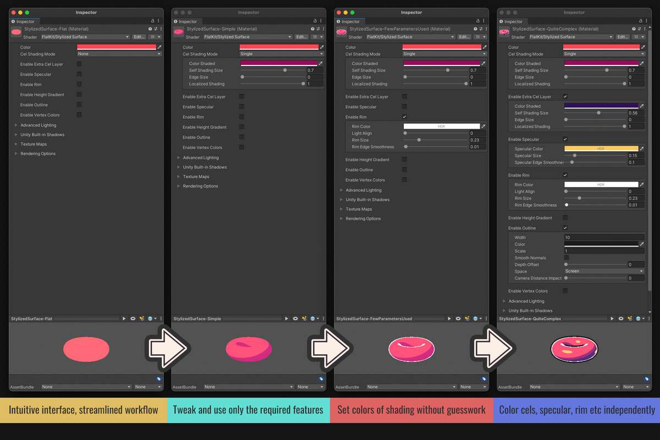The image size is (660, 440).
Task: Expand Rendering Options in StylizedSurface-Simple window
Action: [179, 186]
